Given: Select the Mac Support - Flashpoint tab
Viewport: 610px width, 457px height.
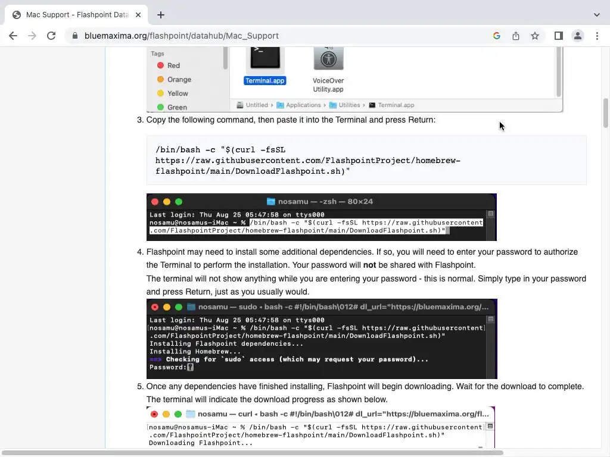Looking at the screenshot, I should click(x=76, y=15).
